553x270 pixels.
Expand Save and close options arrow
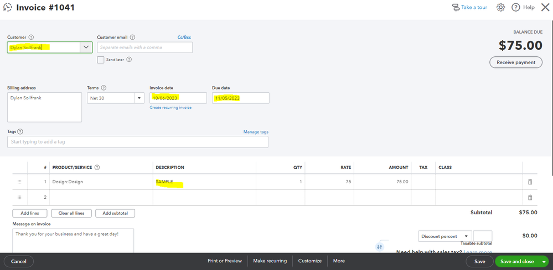coord(544,262)
